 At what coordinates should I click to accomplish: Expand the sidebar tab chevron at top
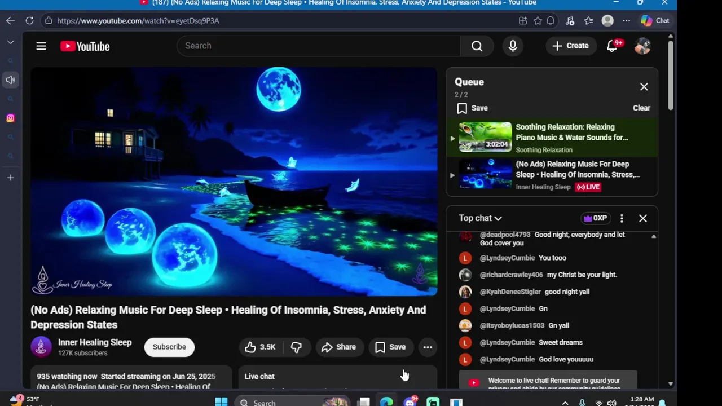[x=10, y=42]
